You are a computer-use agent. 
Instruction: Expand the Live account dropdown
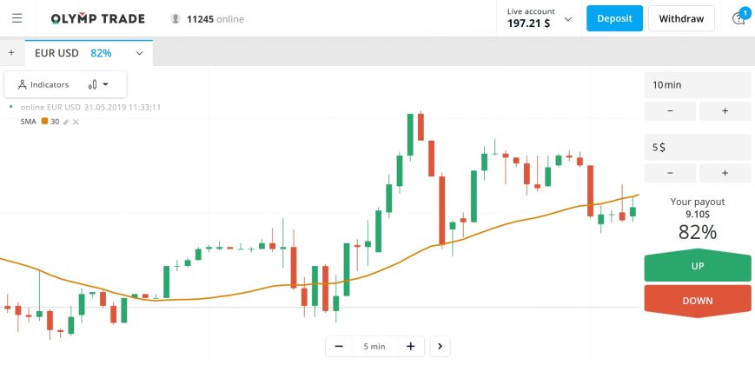[x=568, y=18]
